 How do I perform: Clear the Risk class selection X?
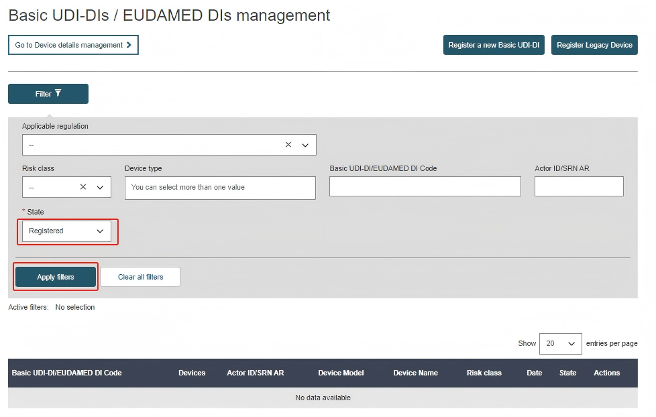tap(83, 188)
